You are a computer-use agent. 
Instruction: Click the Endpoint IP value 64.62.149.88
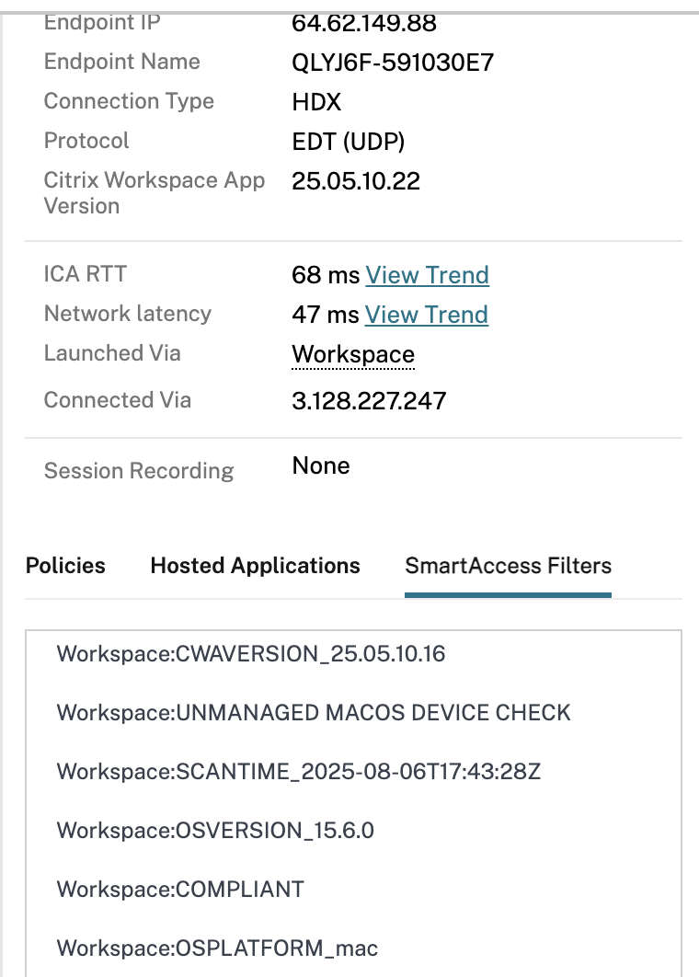pyautogui.click(x=364, y=23)
